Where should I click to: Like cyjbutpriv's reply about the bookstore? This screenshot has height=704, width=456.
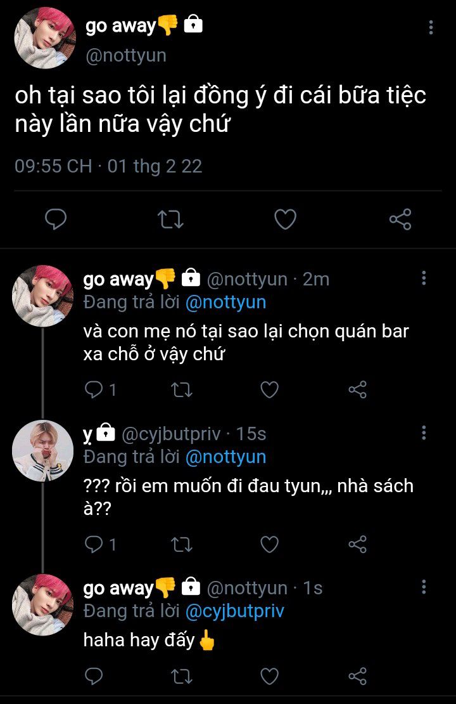click(270, 544)
